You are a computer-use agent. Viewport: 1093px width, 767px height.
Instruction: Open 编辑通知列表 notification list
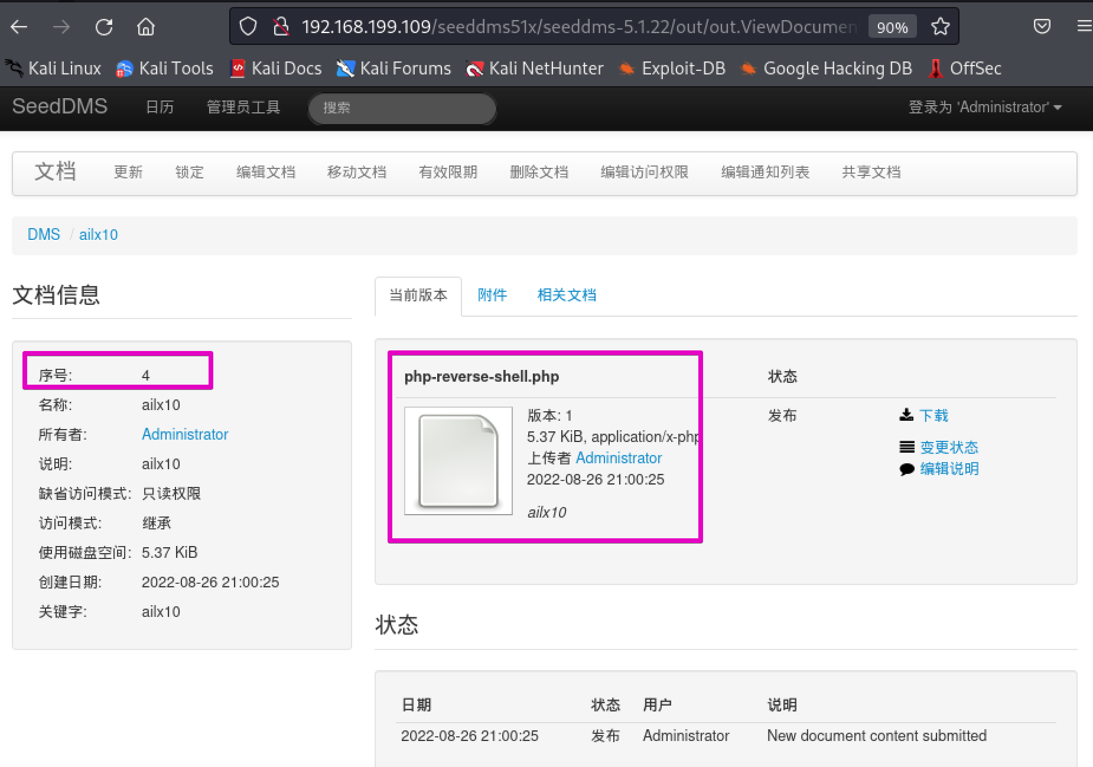(765, 172)
